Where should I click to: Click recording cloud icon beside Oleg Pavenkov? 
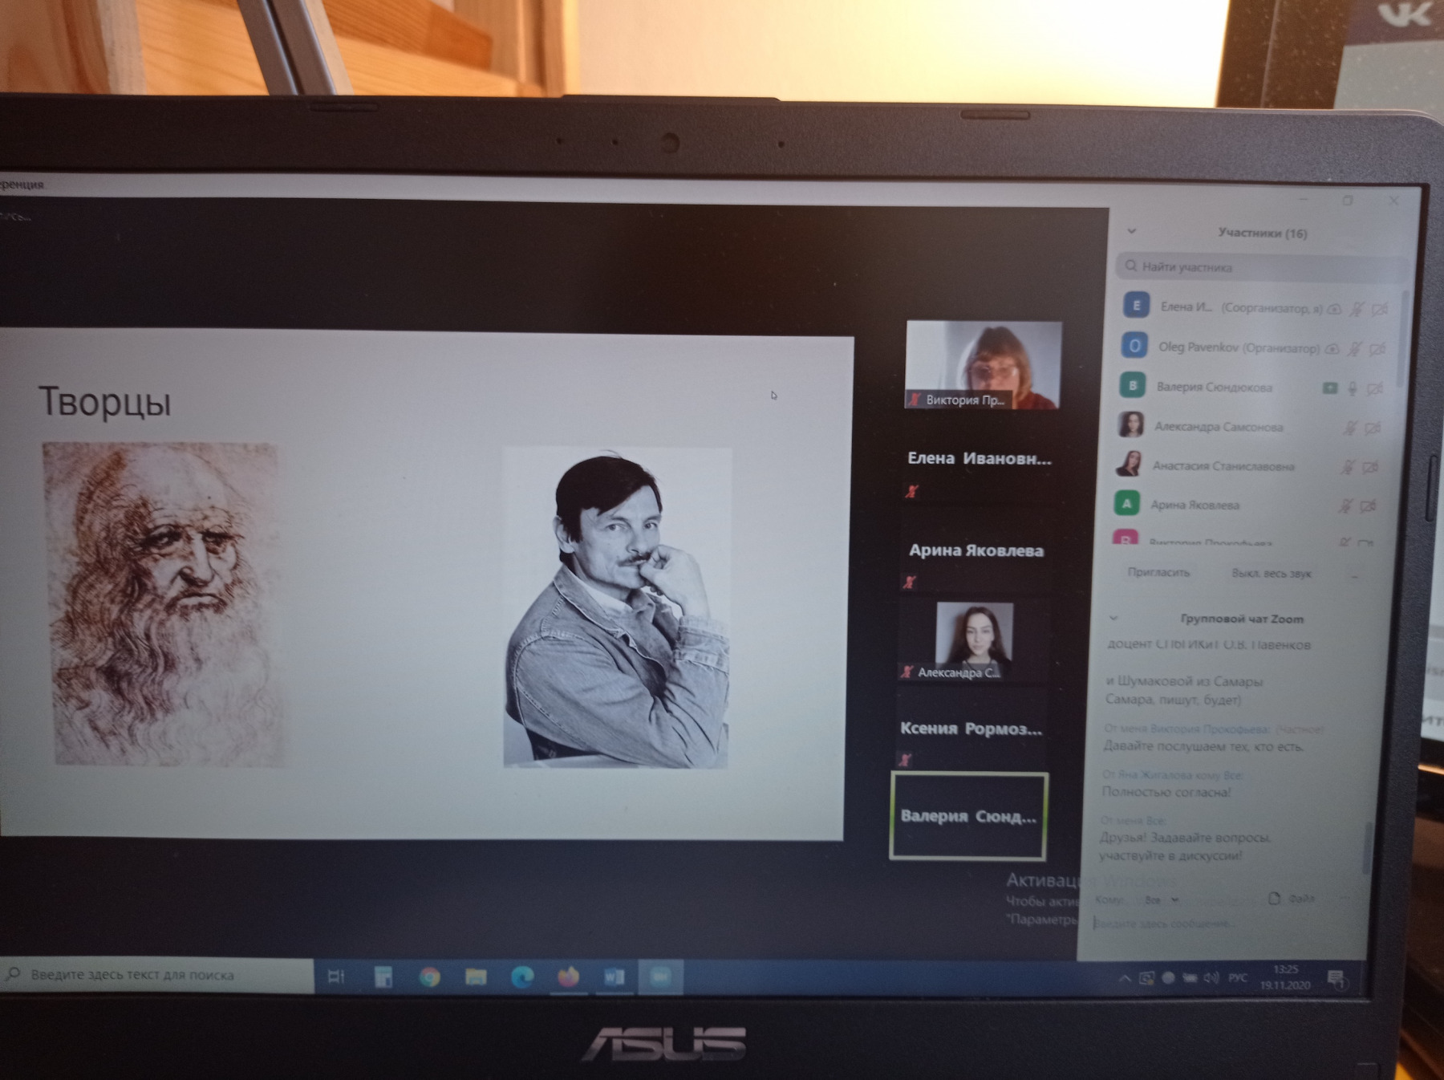[x=1332, y=349]
